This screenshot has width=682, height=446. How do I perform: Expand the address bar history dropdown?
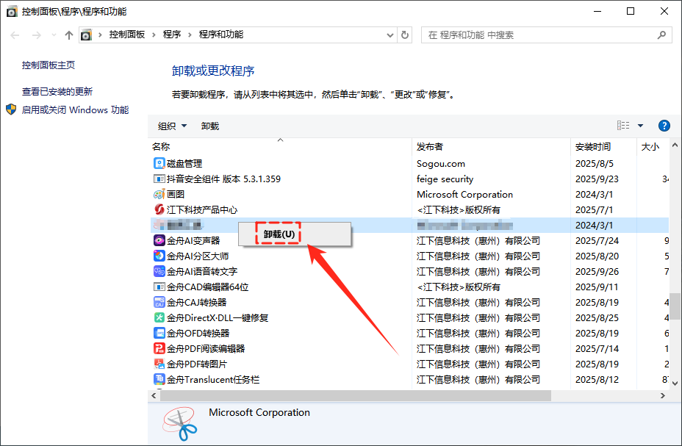389,35
